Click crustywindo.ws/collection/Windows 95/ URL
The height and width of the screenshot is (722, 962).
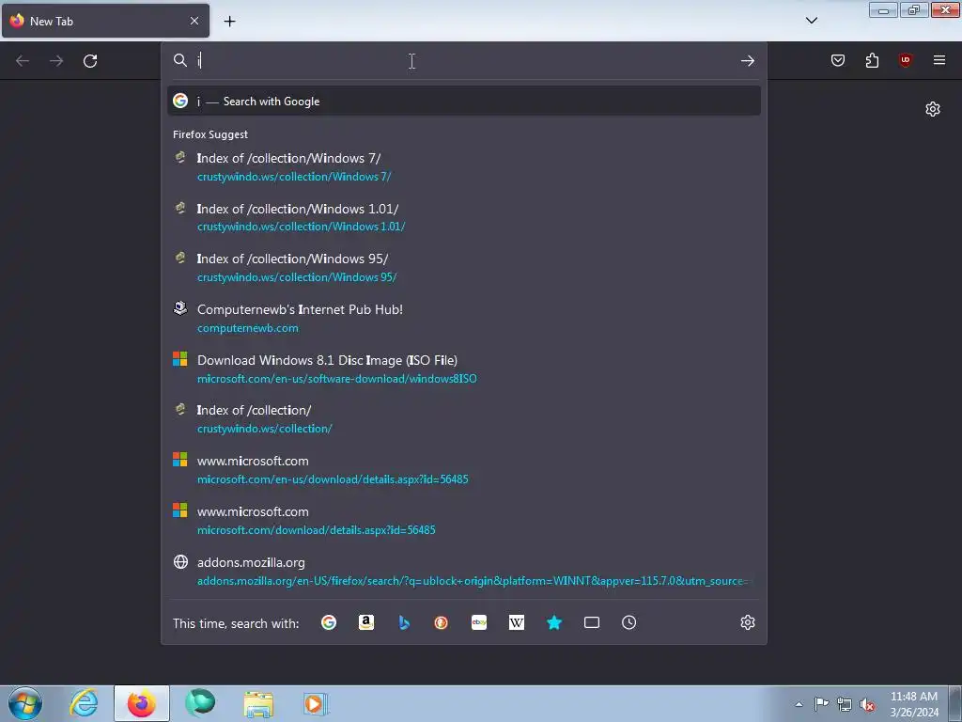(297, 277)
